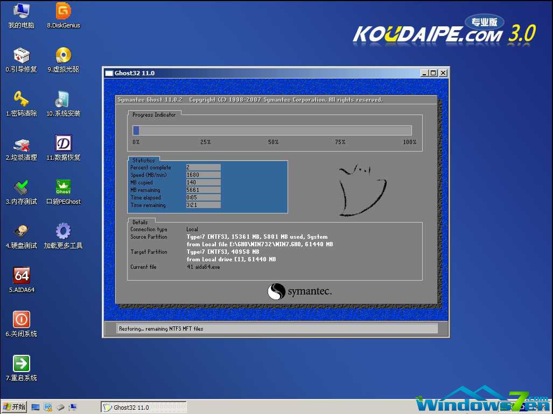Click the restart system (重启系统) icon
Screen dimensions: 553x414
[x=21, y=363]
